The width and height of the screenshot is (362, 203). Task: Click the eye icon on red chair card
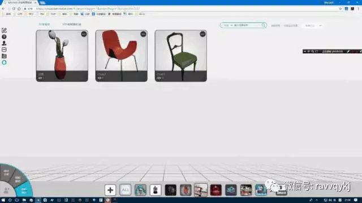click(x=100, y=78)
